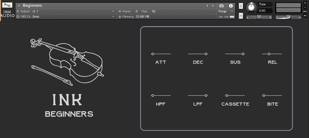Viewport: 309px width, 138px height.
Task: Click the pan center icon on L/R slider
Action: click(259, 17)
